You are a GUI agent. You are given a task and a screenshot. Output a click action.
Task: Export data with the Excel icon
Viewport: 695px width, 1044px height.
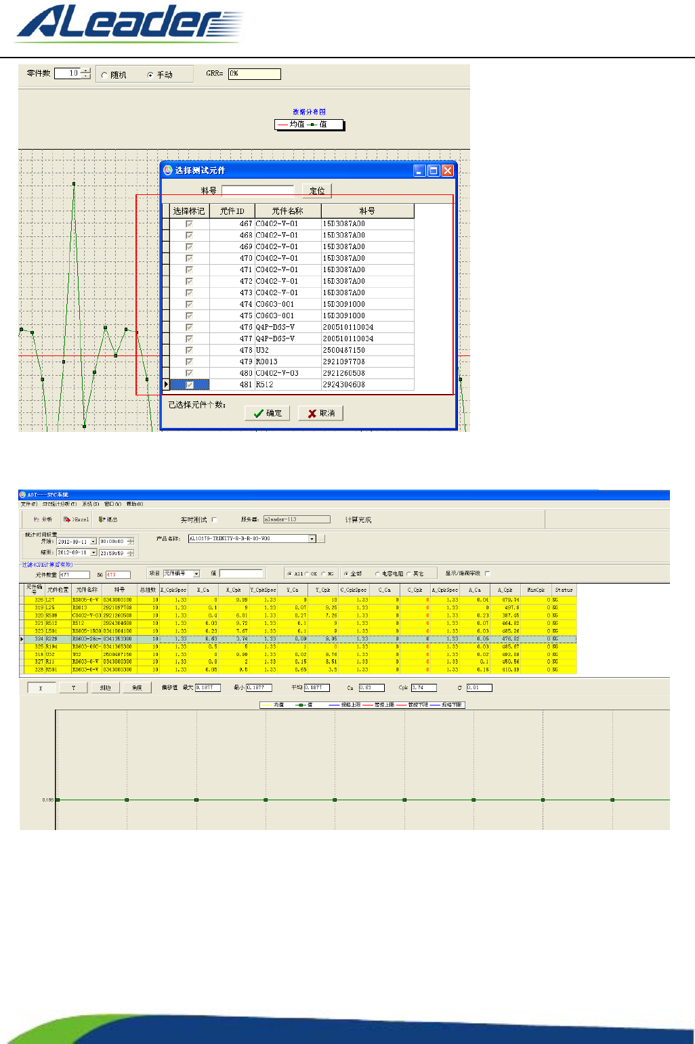pyautogui.click(x=77, y=519)
